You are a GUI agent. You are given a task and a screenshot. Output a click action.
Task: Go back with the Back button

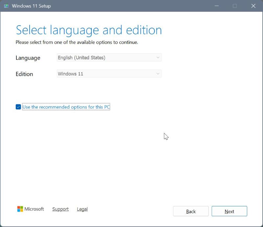pyautogui.click(x=191, y=212)
